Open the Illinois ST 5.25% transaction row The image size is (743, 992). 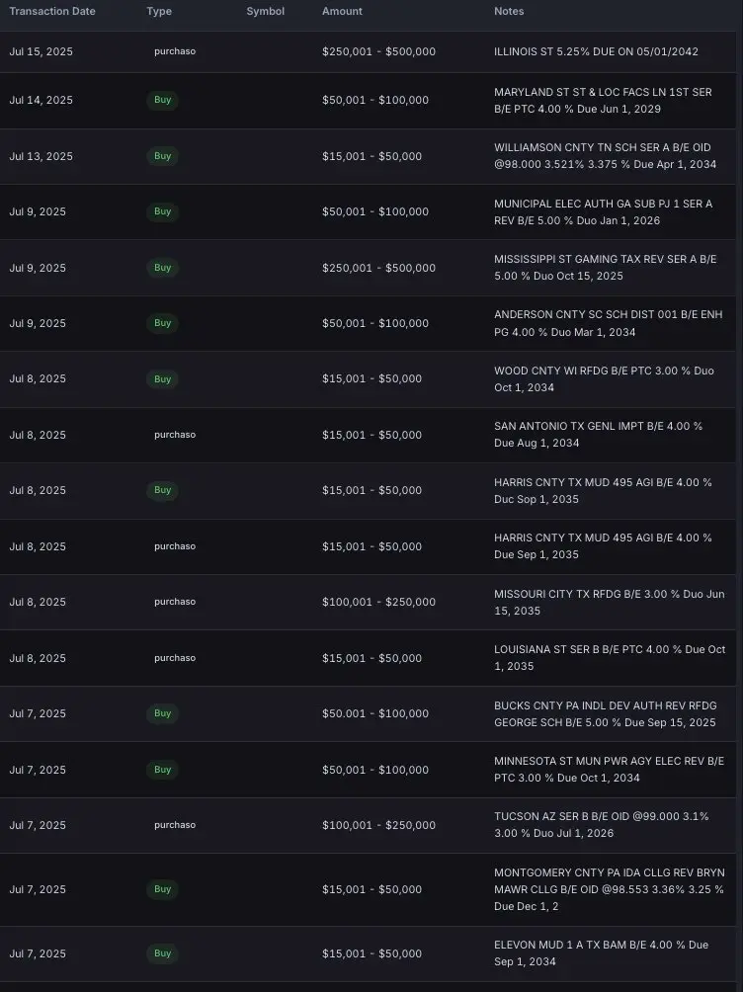click(369, 52)
